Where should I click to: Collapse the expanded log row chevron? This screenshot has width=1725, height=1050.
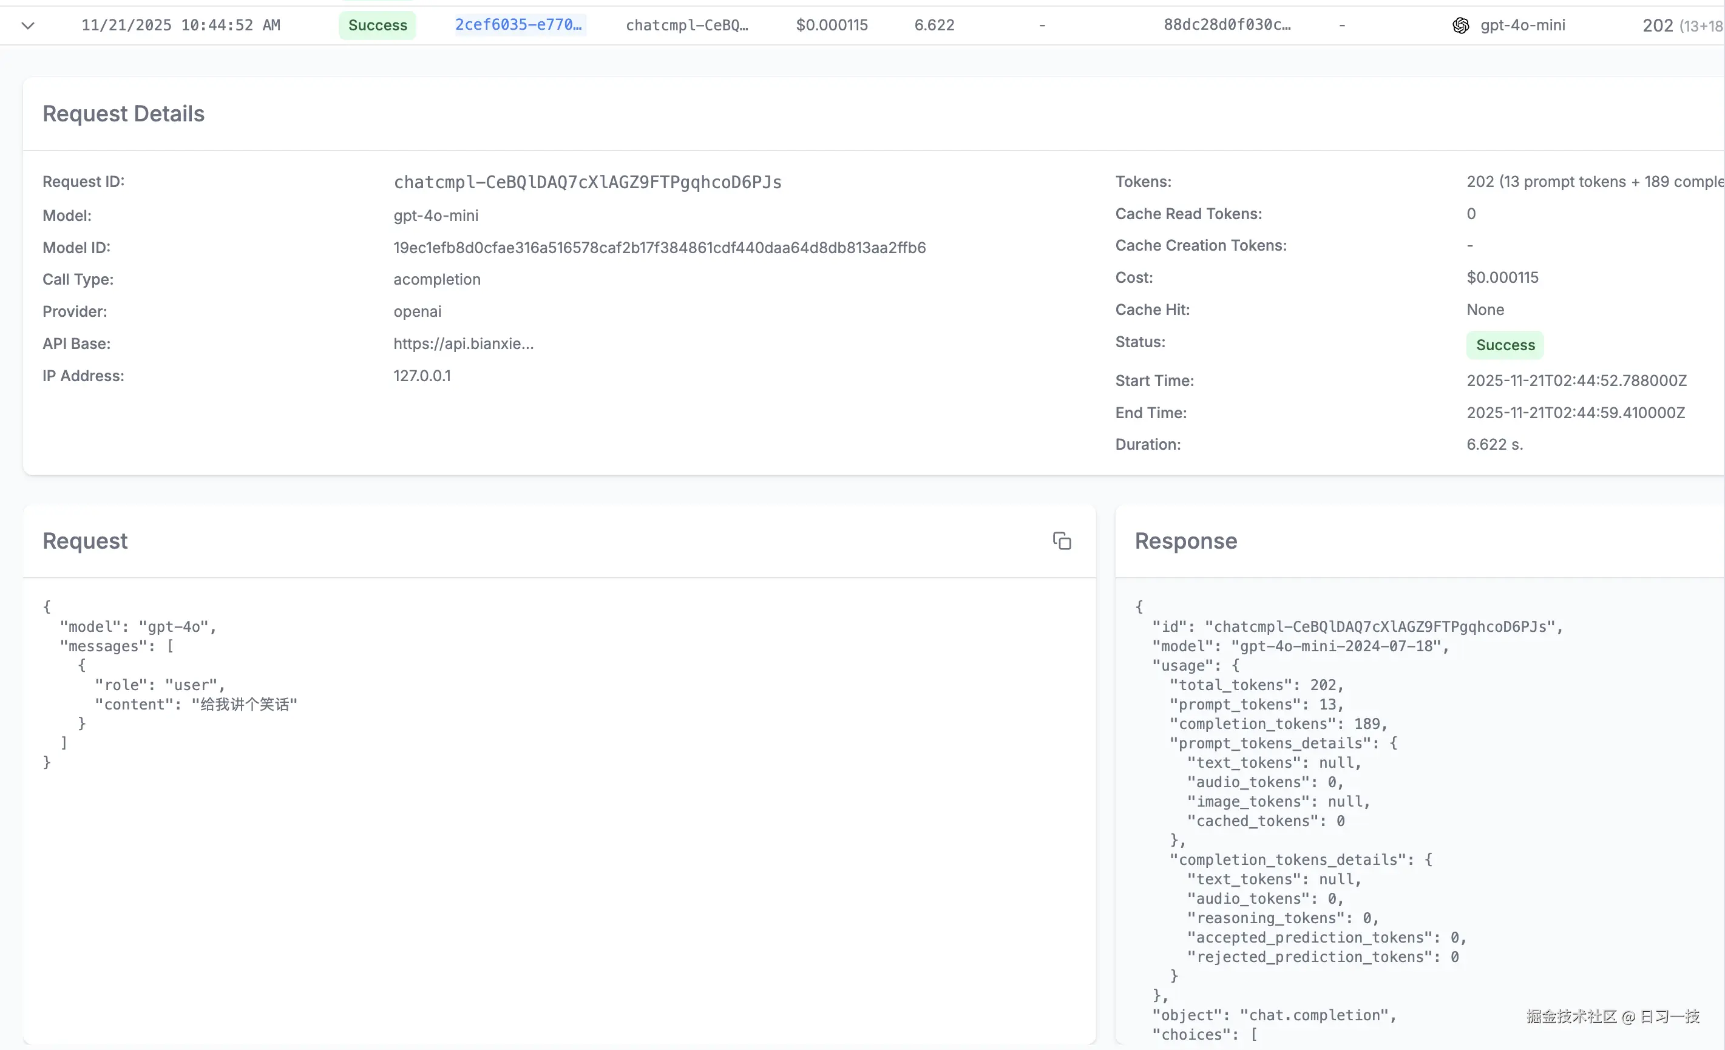[x=28, y=25]
